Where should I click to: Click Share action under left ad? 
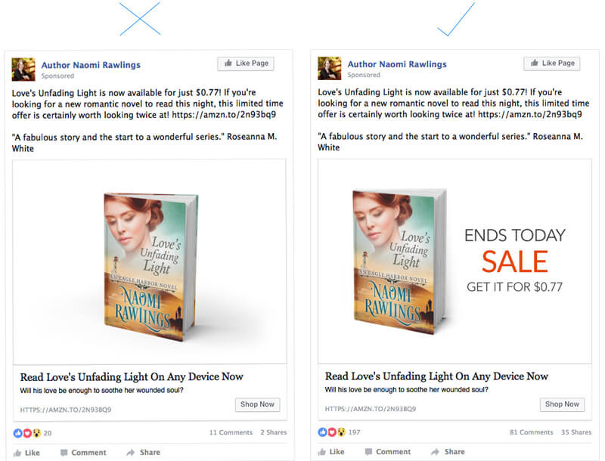point(143,452)
